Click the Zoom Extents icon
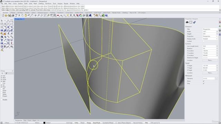The height and width of the screenshot is (124, 221). tap(45, 15)
